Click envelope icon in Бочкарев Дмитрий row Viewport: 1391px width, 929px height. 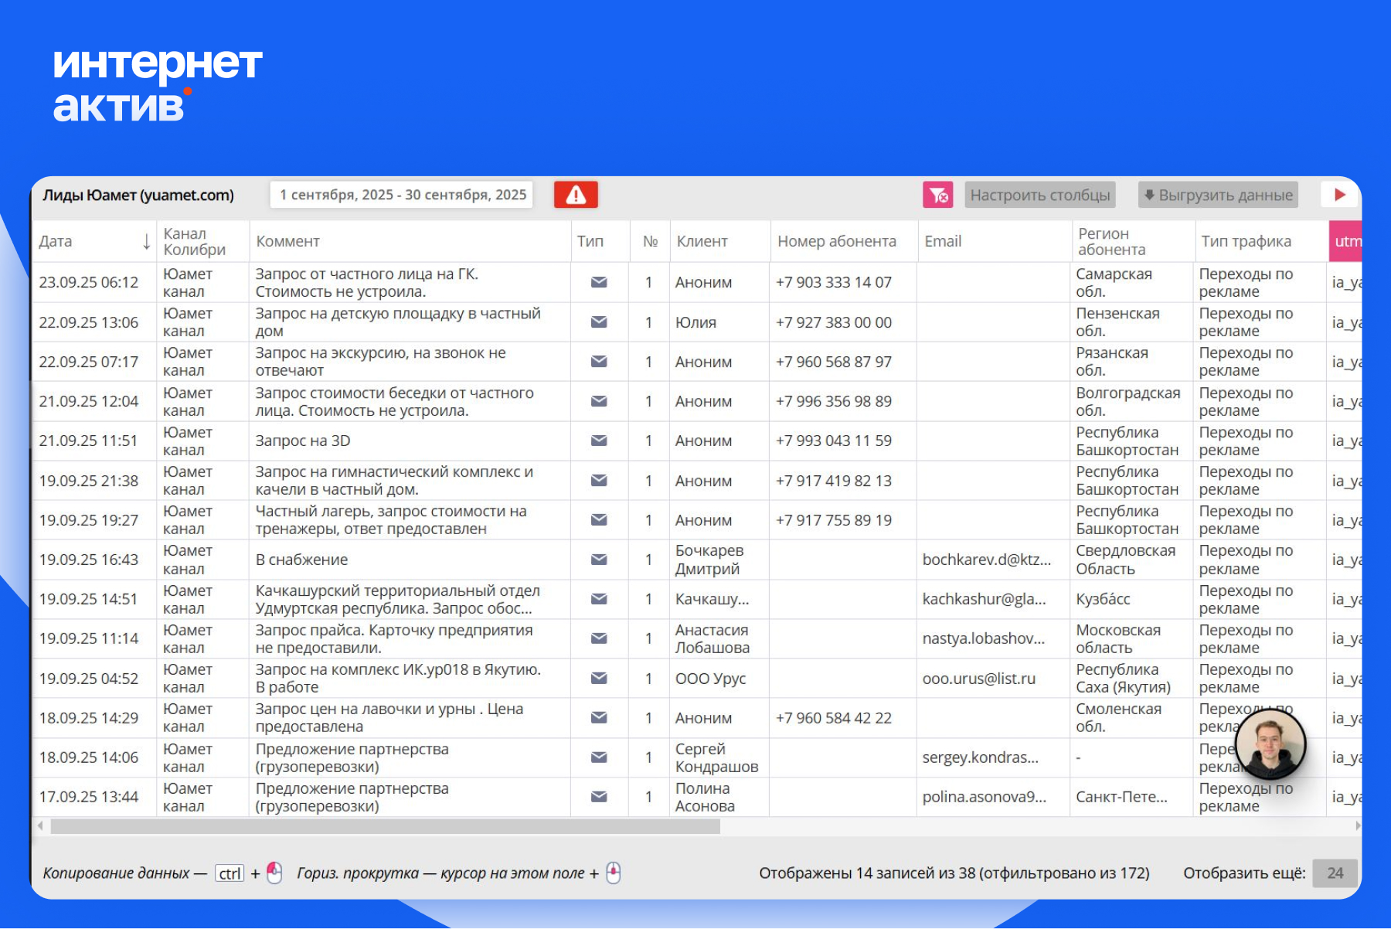[x=599, y=560]
